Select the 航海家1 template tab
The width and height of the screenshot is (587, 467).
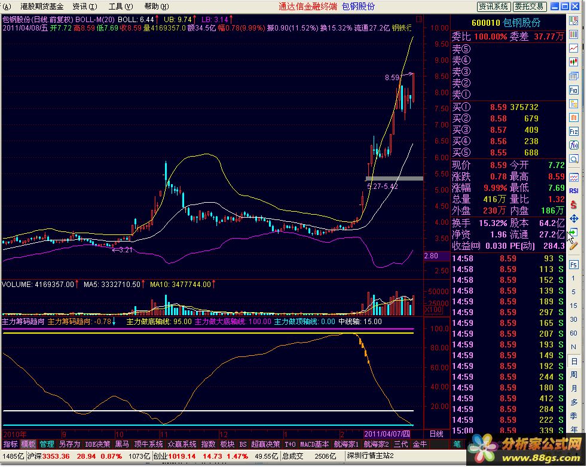(x=346, y=444)
